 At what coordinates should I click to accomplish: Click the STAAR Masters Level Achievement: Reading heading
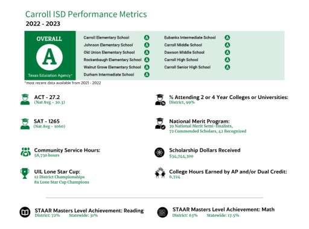tap(89, 210)
